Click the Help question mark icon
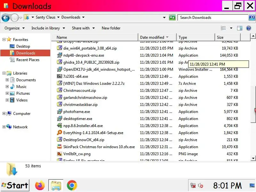 click(249, 28)
